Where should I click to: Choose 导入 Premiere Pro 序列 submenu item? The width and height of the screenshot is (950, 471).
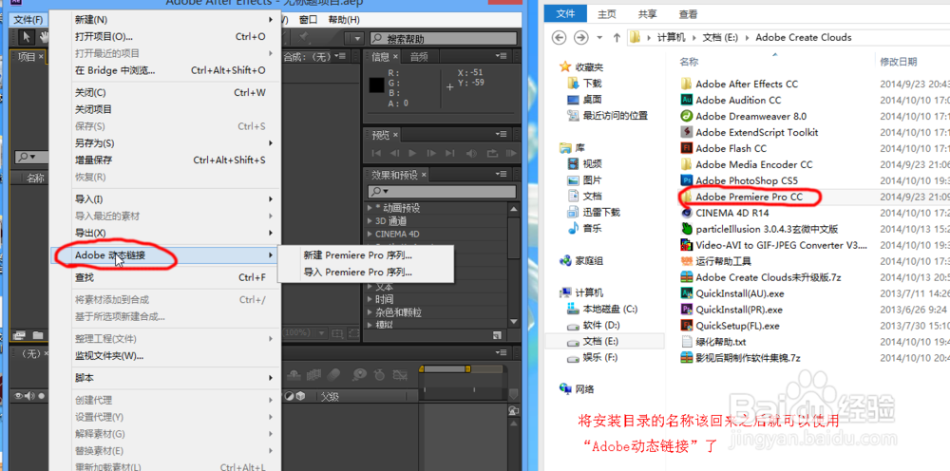click(365, 273)
